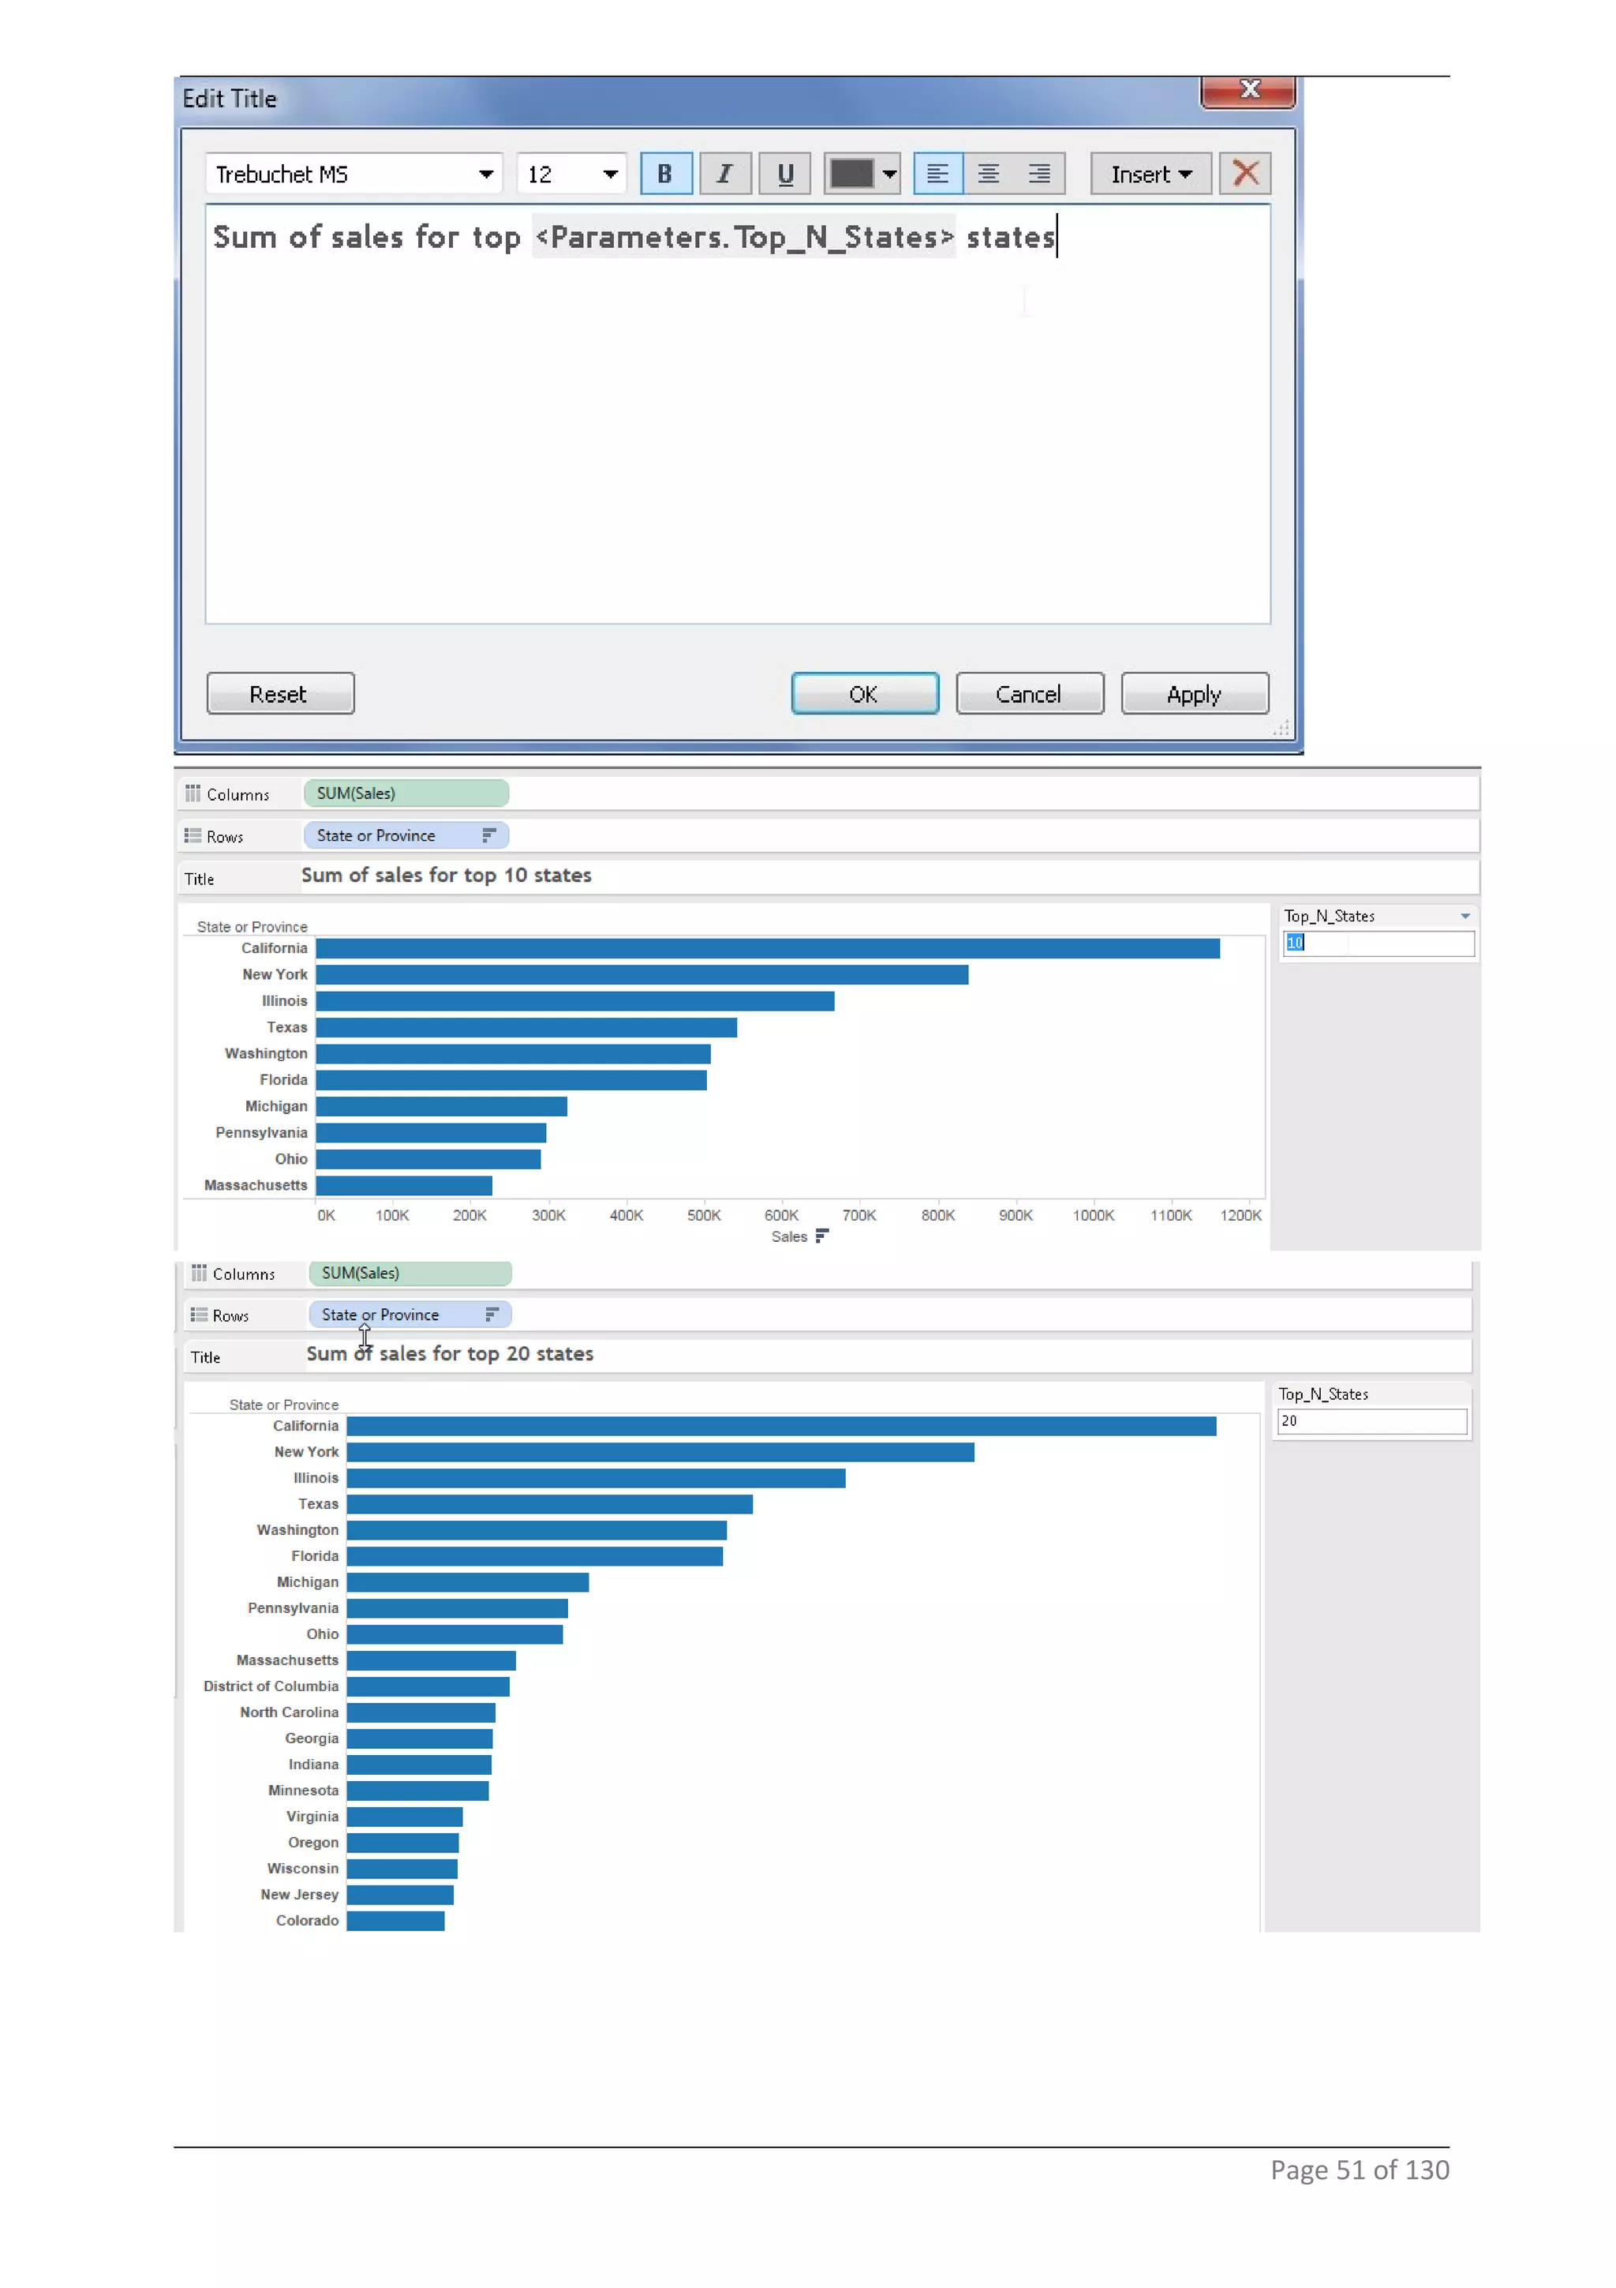Screen dimensions: 1616x2288
Task: Click the Top_N_States input showing 20
Action: 1371,1421
